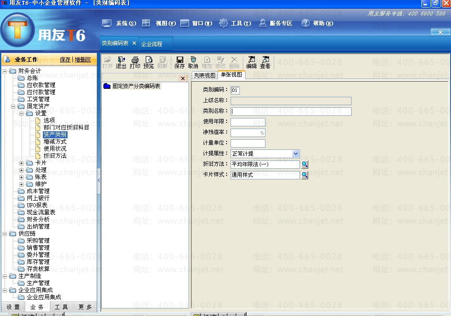Open 应收款管理 in tree
Image resolution: width=451 pixels, height=316 pixels.
41,85
